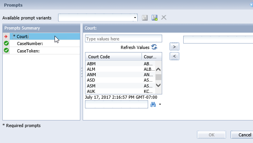The width and height of the screenshot is (253, 143).
Task: Select the CaseNumber prompt
Action: pos(45,44)
